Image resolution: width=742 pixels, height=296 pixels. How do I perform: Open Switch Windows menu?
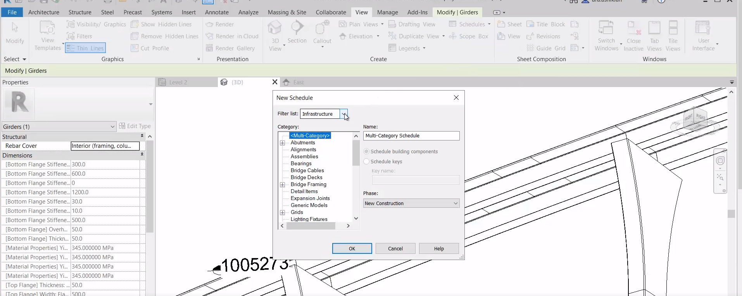coord(607,36)
